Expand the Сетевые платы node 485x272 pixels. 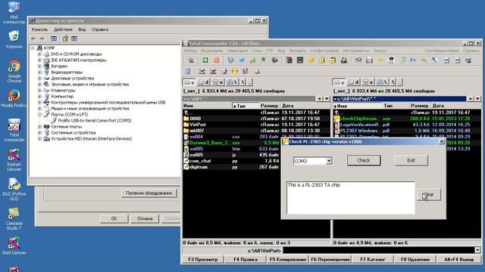(x=39, y=126)
